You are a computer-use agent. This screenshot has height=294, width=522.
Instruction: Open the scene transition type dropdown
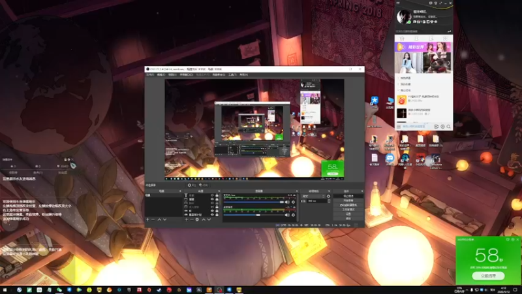coord(314,196)
